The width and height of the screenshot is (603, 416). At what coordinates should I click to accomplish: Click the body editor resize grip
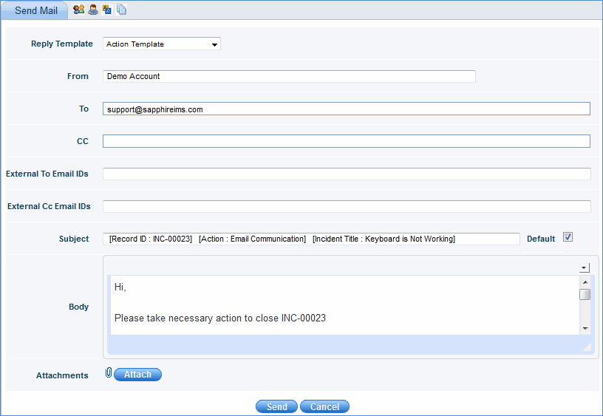[586, 346]
